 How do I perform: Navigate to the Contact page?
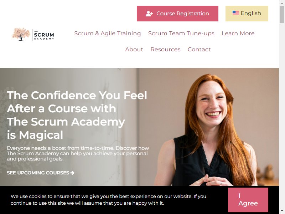[x=199, y=50]
